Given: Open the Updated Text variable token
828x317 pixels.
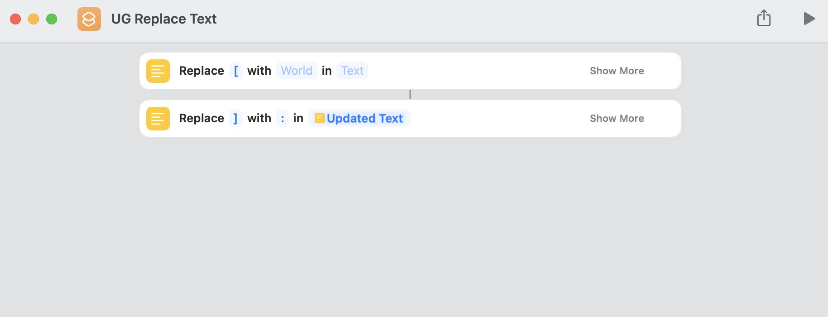Looking at the screenshot, I should click(x=365, y=118).
